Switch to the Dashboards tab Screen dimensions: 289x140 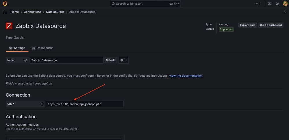coord(42,48)
